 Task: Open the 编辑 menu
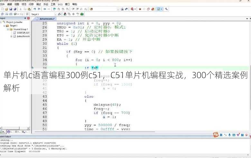pos(9,4)
